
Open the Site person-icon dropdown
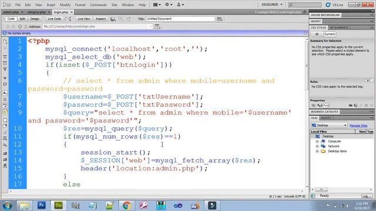[180, 5]
